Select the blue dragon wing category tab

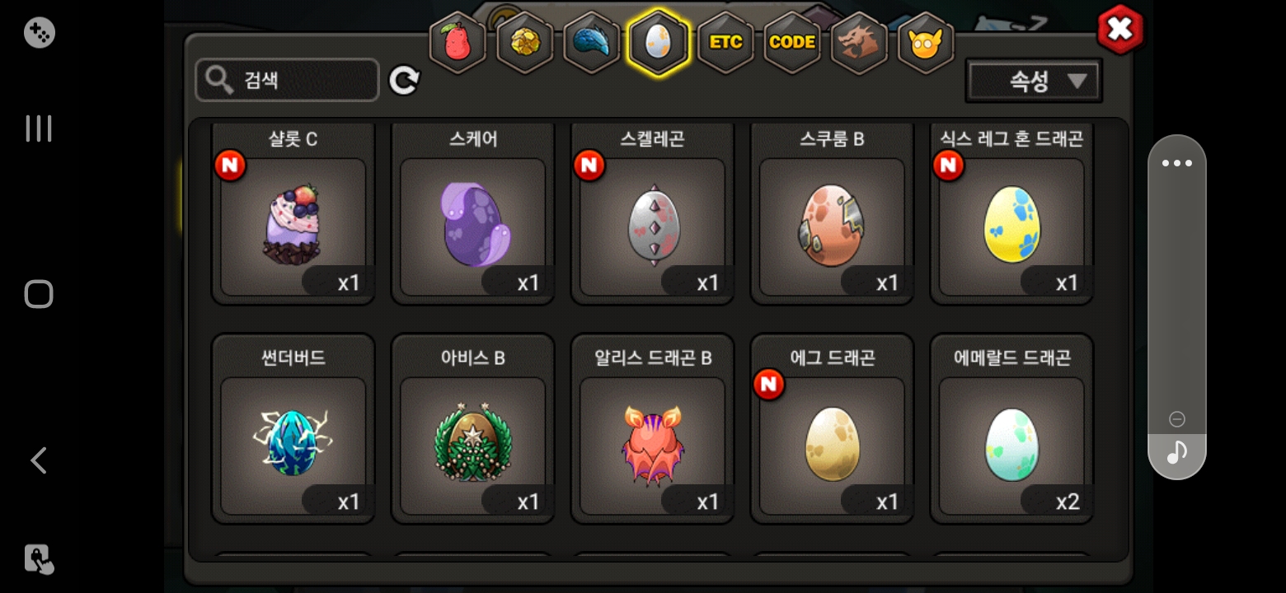(591, 43)
